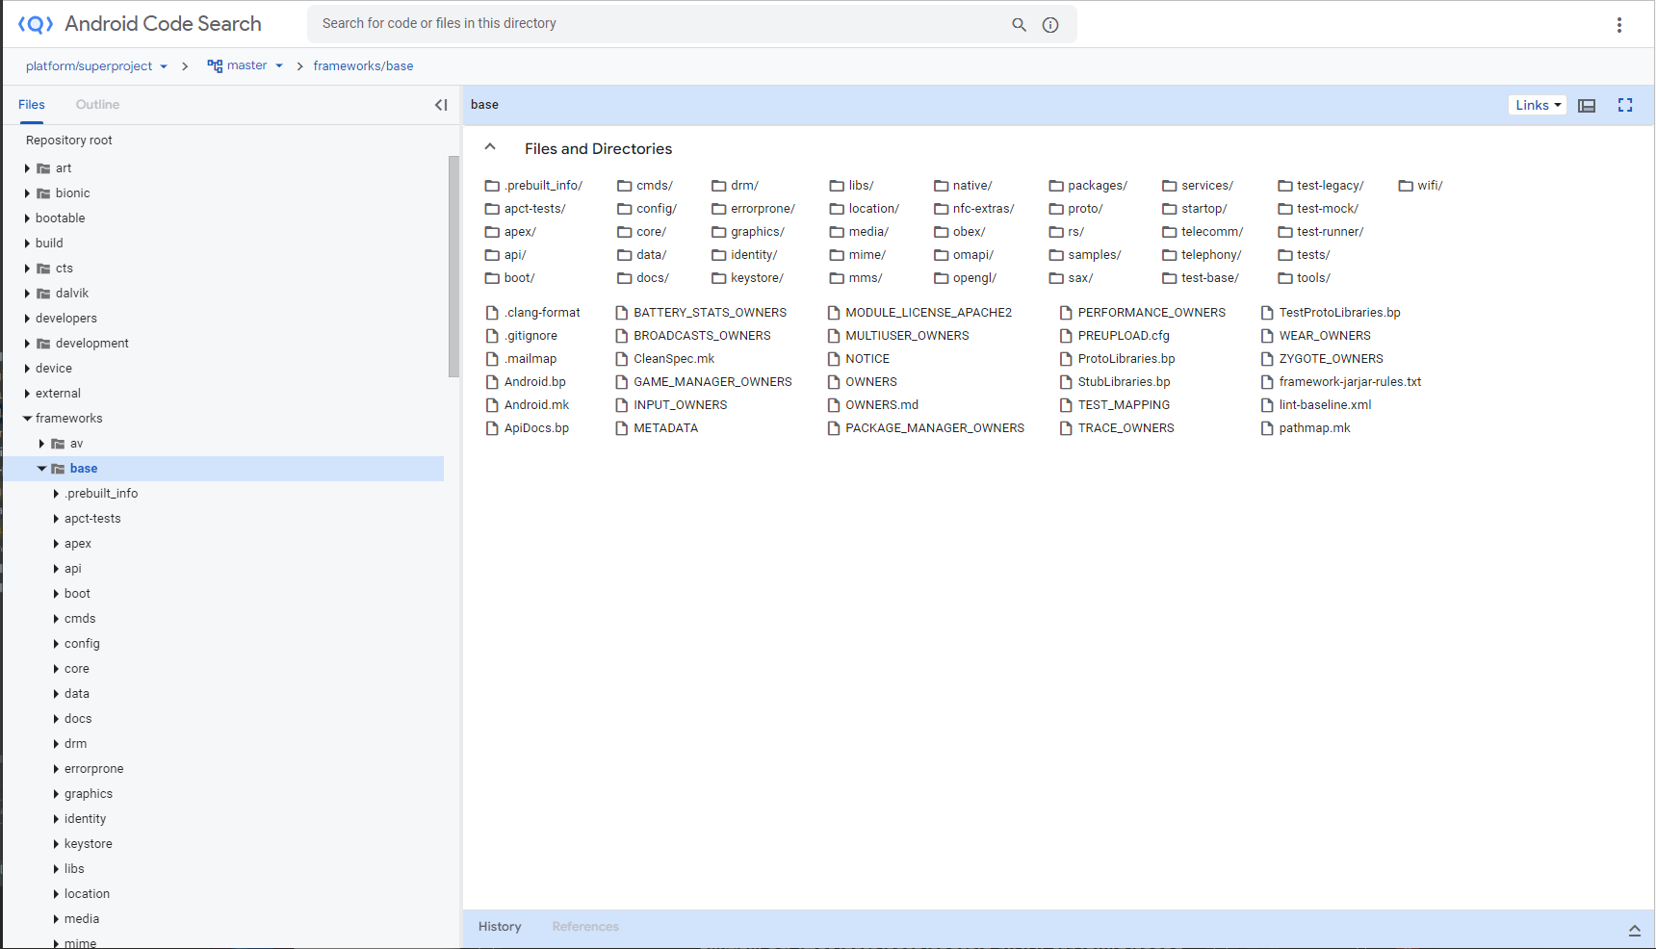Open the lint-baseline.xml file link
1656x949 pixels.
(1325, 405)
